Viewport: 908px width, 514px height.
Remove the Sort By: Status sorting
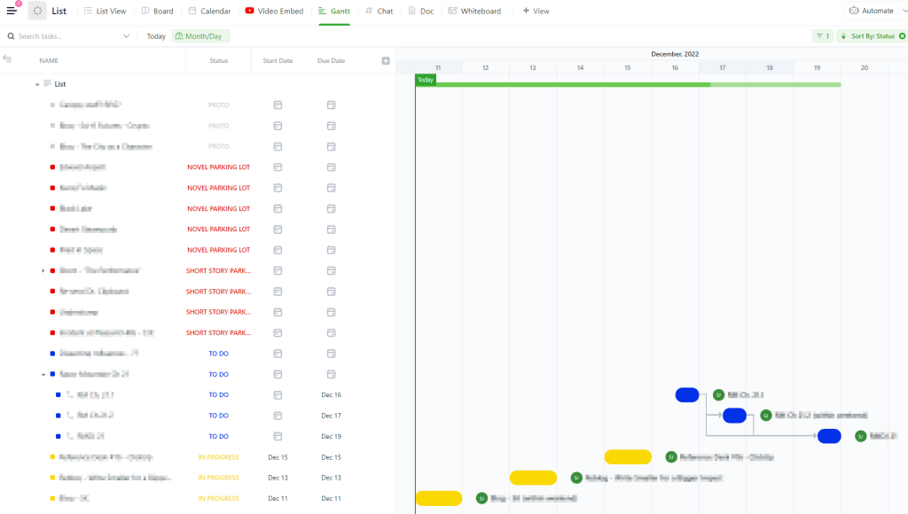click(902, 36)
